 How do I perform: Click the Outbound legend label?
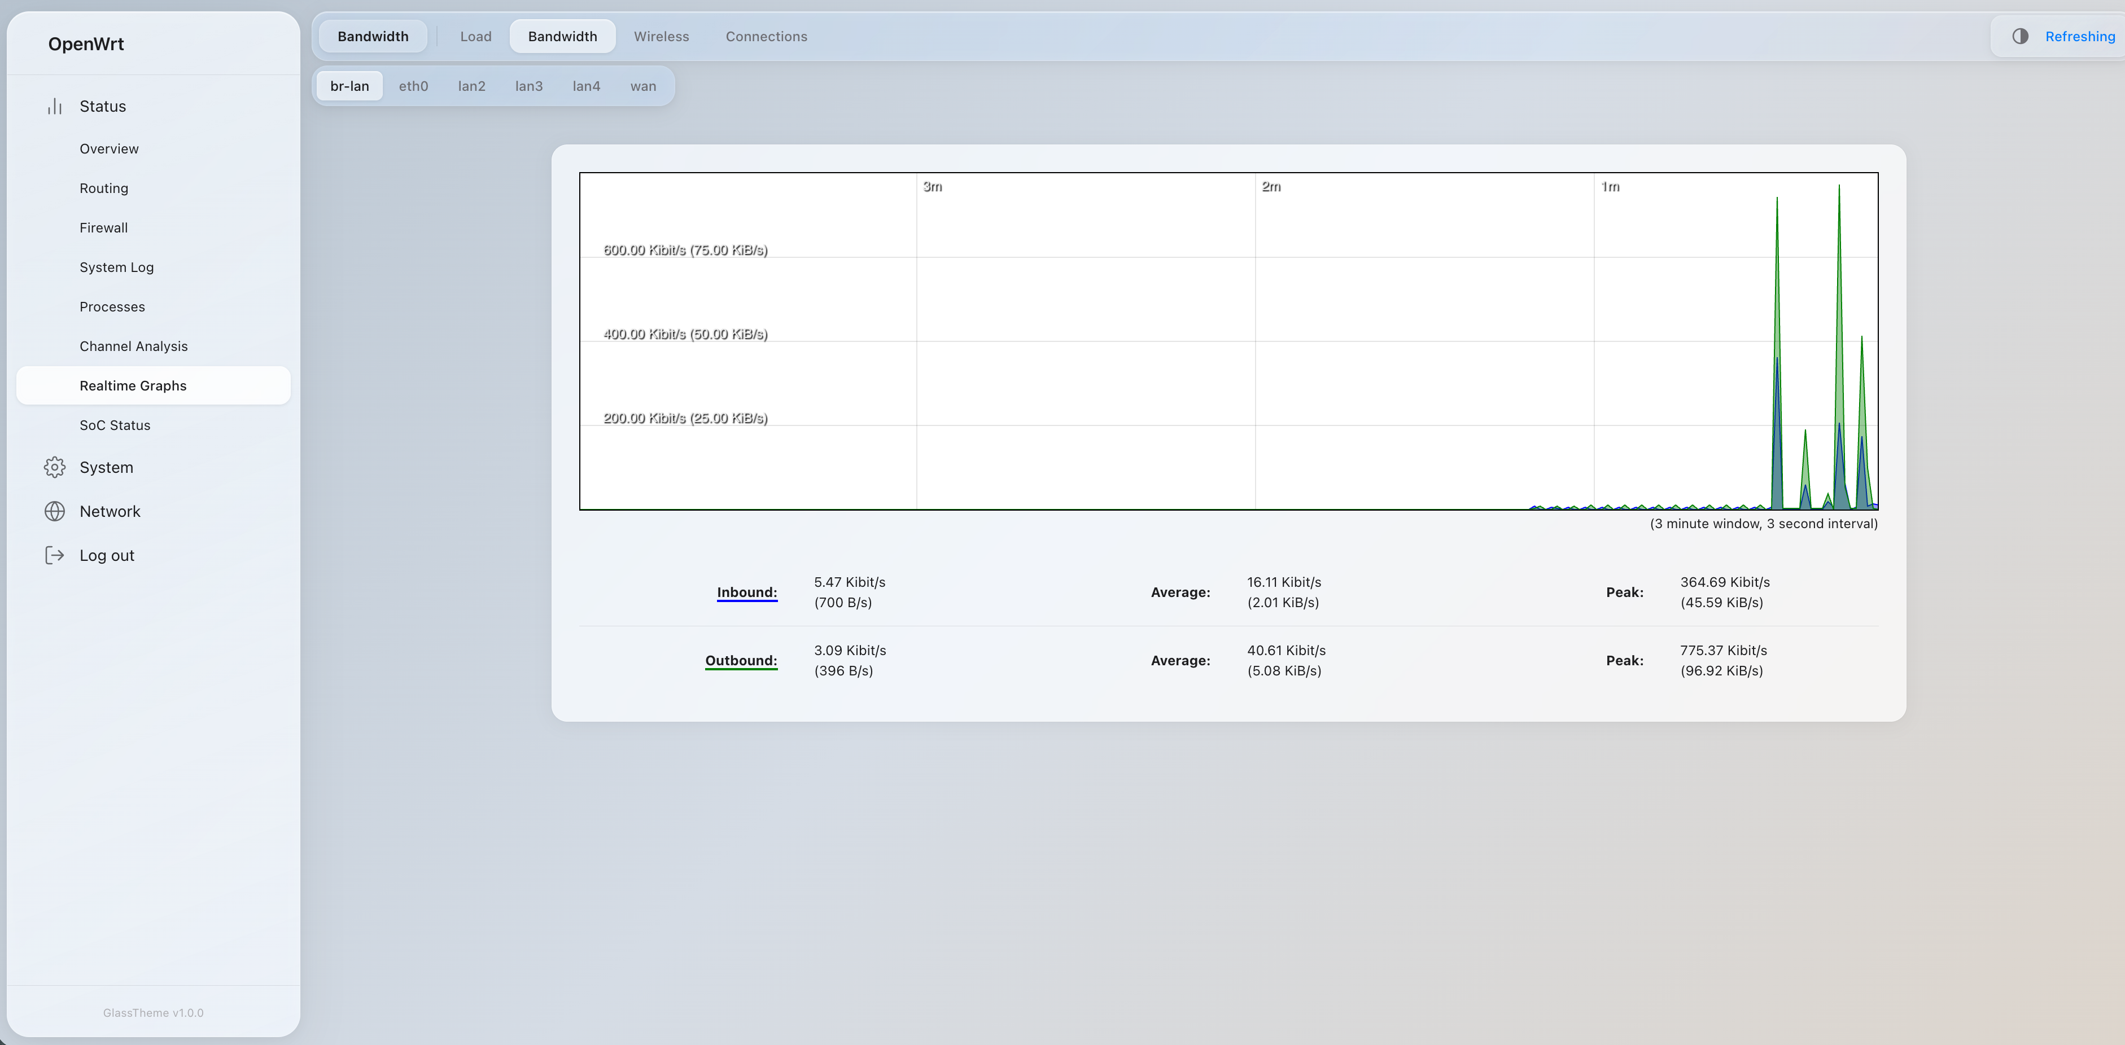pos(741,661)
